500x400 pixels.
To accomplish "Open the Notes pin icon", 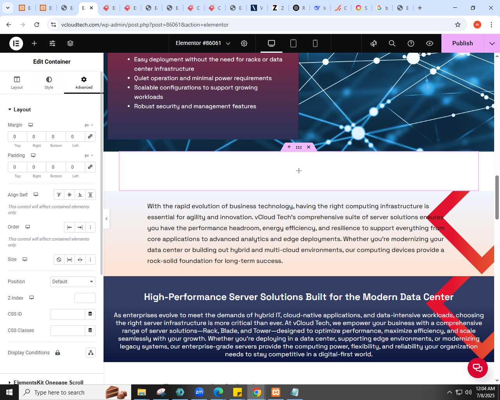I will tap(373, 43).
